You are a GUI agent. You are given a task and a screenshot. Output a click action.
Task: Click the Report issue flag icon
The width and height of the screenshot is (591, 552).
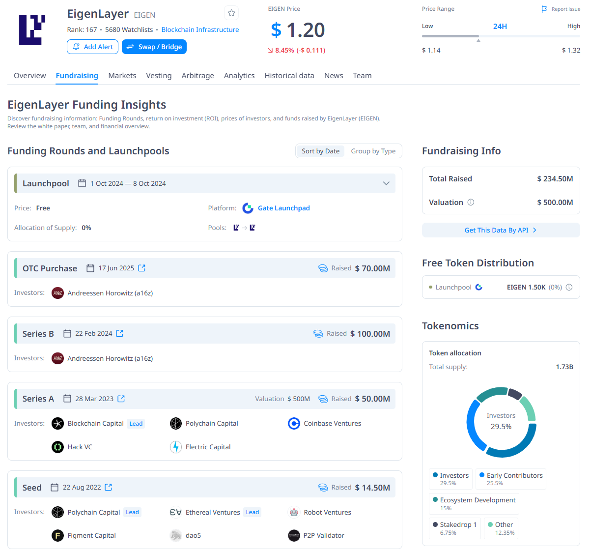(544, 9)
